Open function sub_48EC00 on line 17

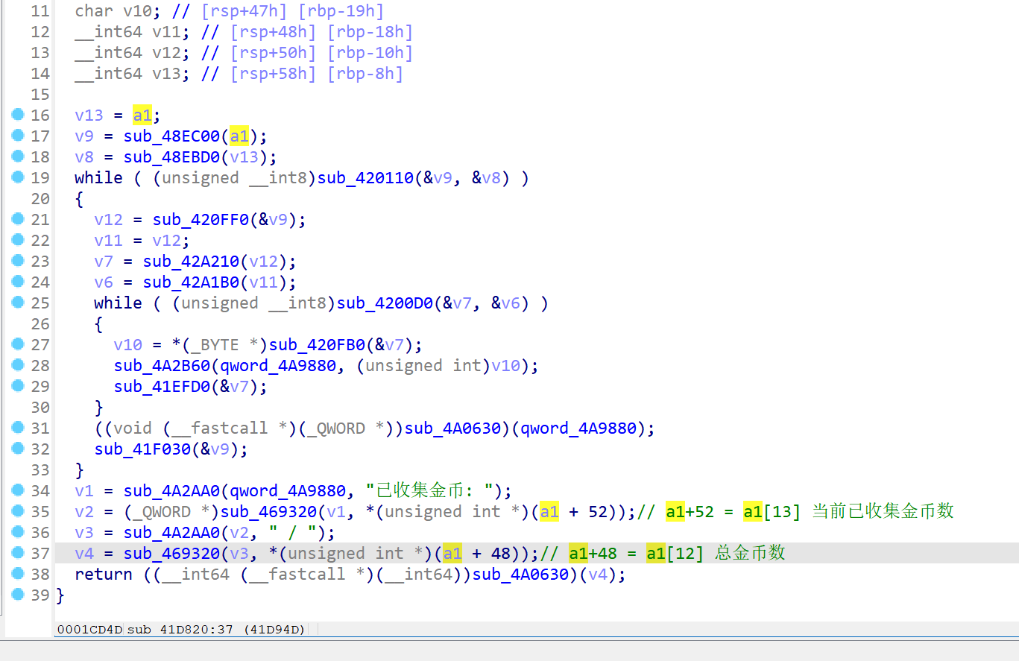coord(171,136)
